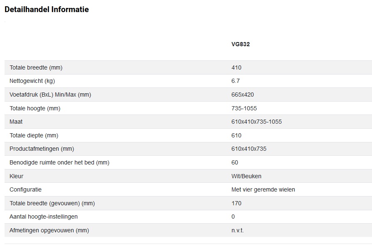The height and width of the screenshot is (249, 372).
Task: Select the Afmetingen opgevouwen value n.v.t.
Action: point(237,230)
